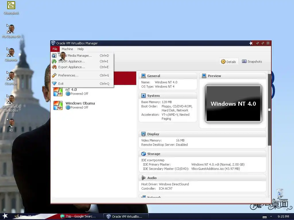Select the Windows Obama virtual machine
This screenshot has height=220, width=294.
tap(94, 105)
